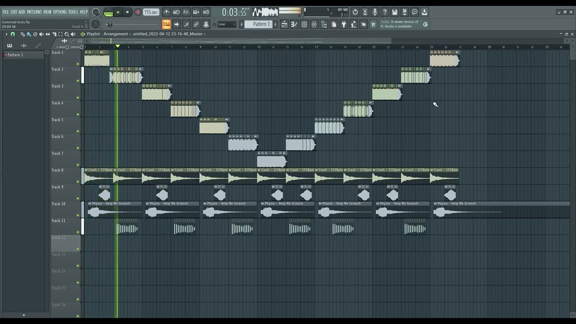This screenshot has width=576, height=324.
Task: Click the shopping cart content library icon
Action: [373, 24]
